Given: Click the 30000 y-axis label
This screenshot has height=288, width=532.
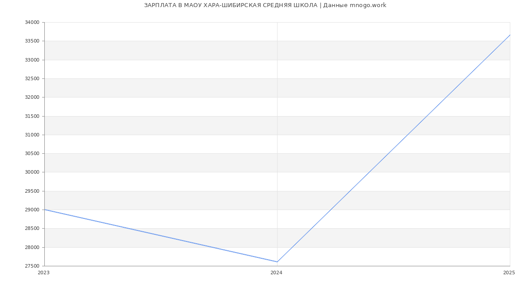Looking at the screenshot, I should coord(32,172).
